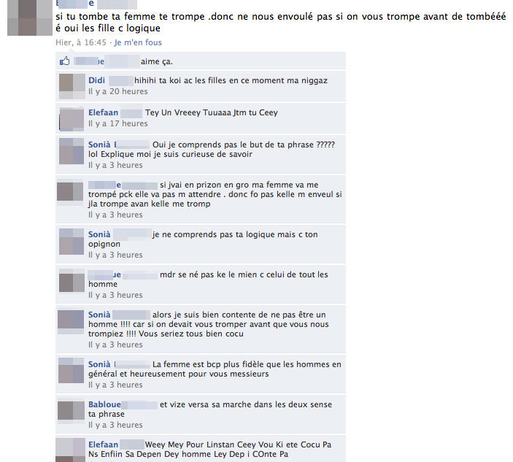Open the original poster's profile picture
Screen dimensions: 513x462
pos(30,18)
